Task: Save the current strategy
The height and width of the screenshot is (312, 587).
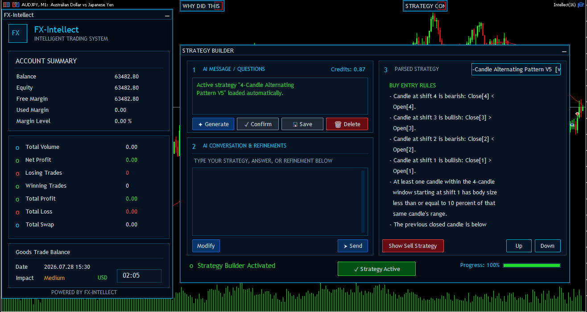Action: pos(302,124)
